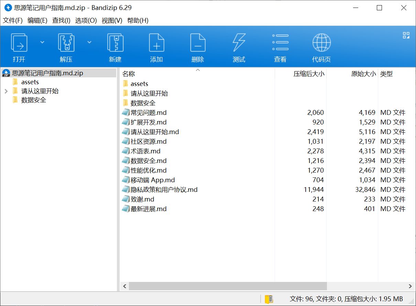Select file name 常见问题.md
This screenshot has height=306, width=416.
pos(149,112)
